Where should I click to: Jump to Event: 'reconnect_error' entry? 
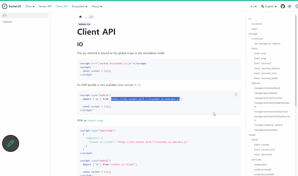[266, 73]
